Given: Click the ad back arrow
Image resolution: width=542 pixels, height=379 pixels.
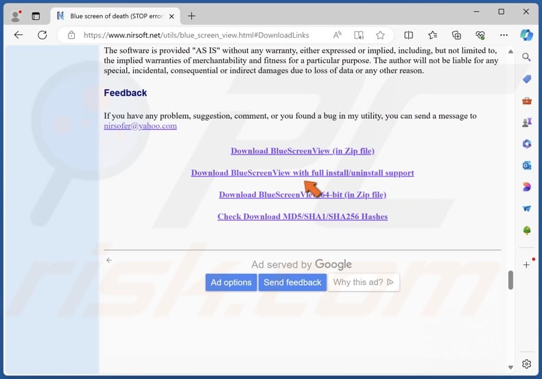Looking at the screenshot, I should [109, 260].
